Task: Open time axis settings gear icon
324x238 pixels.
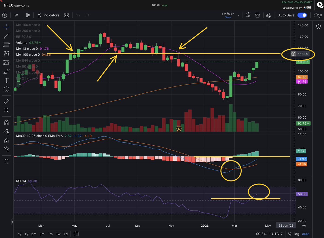Action: click(304, 225)
